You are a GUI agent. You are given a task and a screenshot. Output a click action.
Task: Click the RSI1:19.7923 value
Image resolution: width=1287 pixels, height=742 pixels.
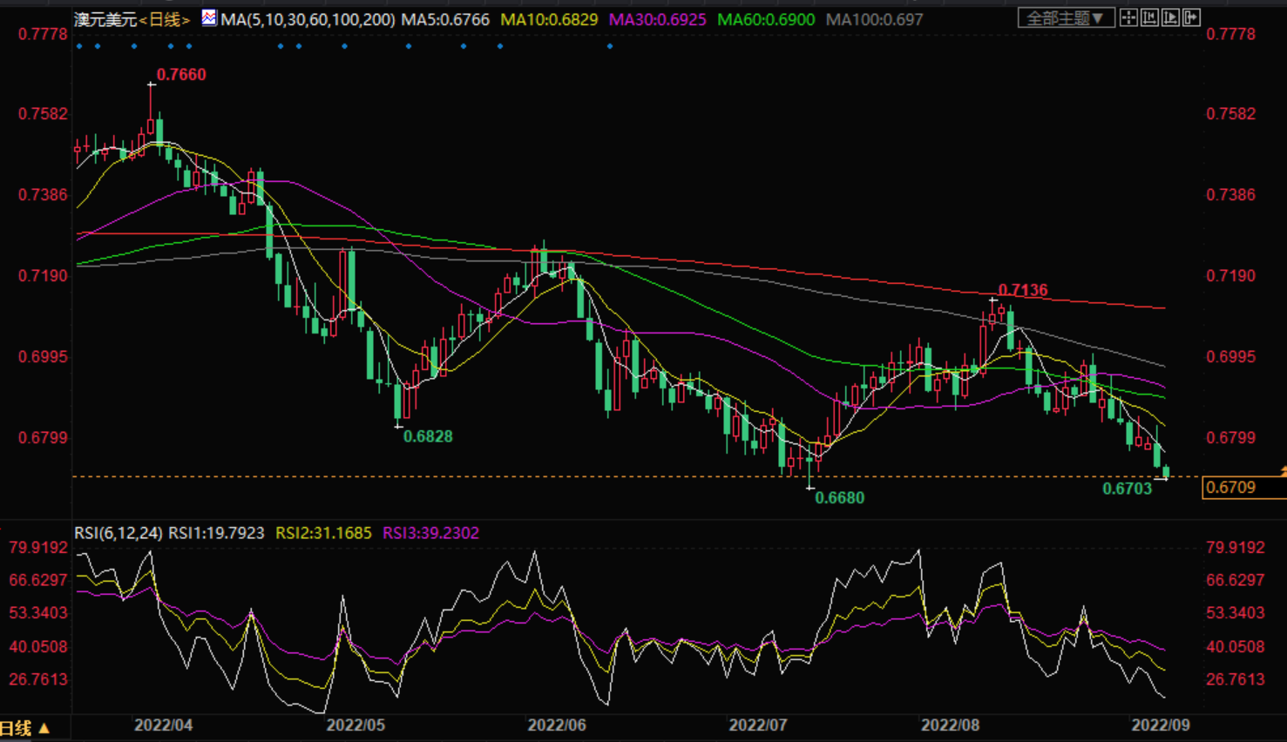[216, 533]
